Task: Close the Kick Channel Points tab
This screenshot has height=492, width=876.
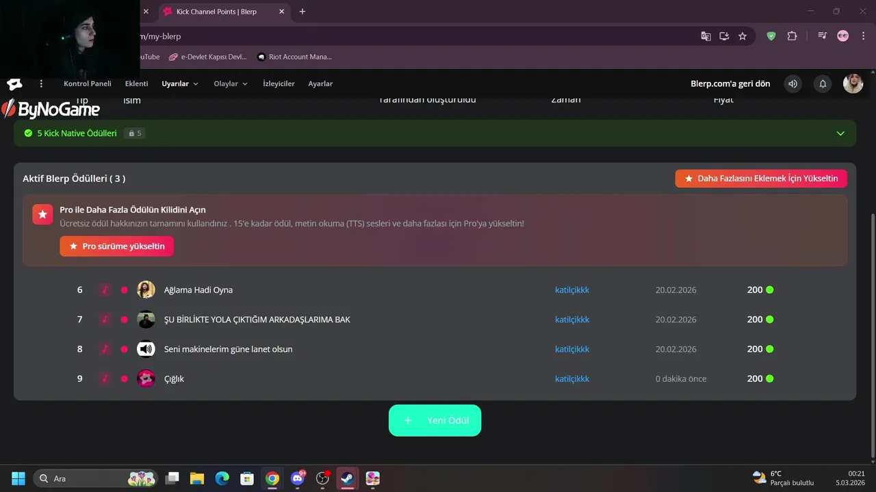Action: (x=282, y=12)
